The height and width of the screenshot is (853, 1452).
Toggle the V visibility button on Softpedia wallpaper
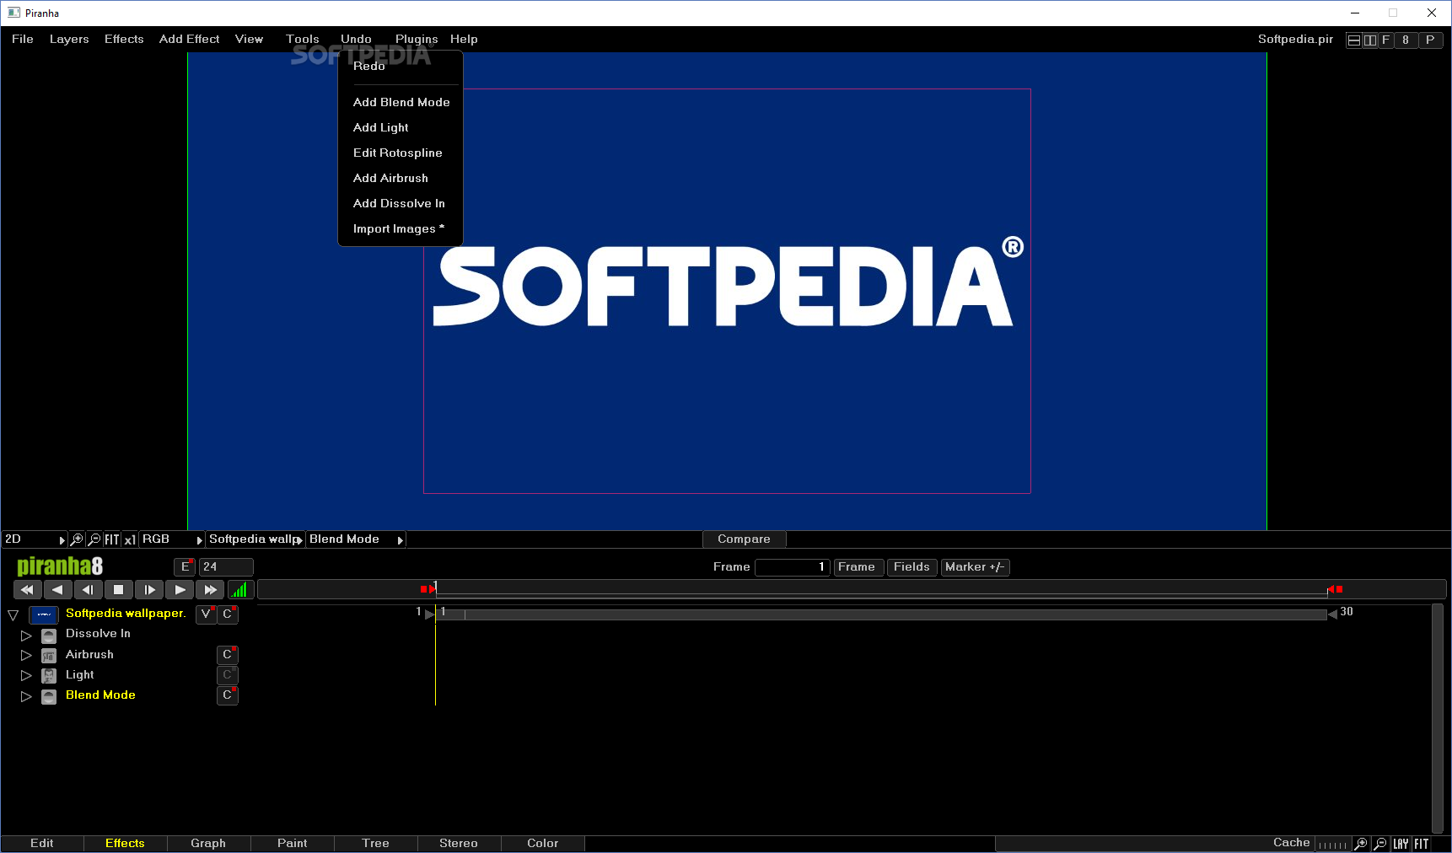coord(206,614)
